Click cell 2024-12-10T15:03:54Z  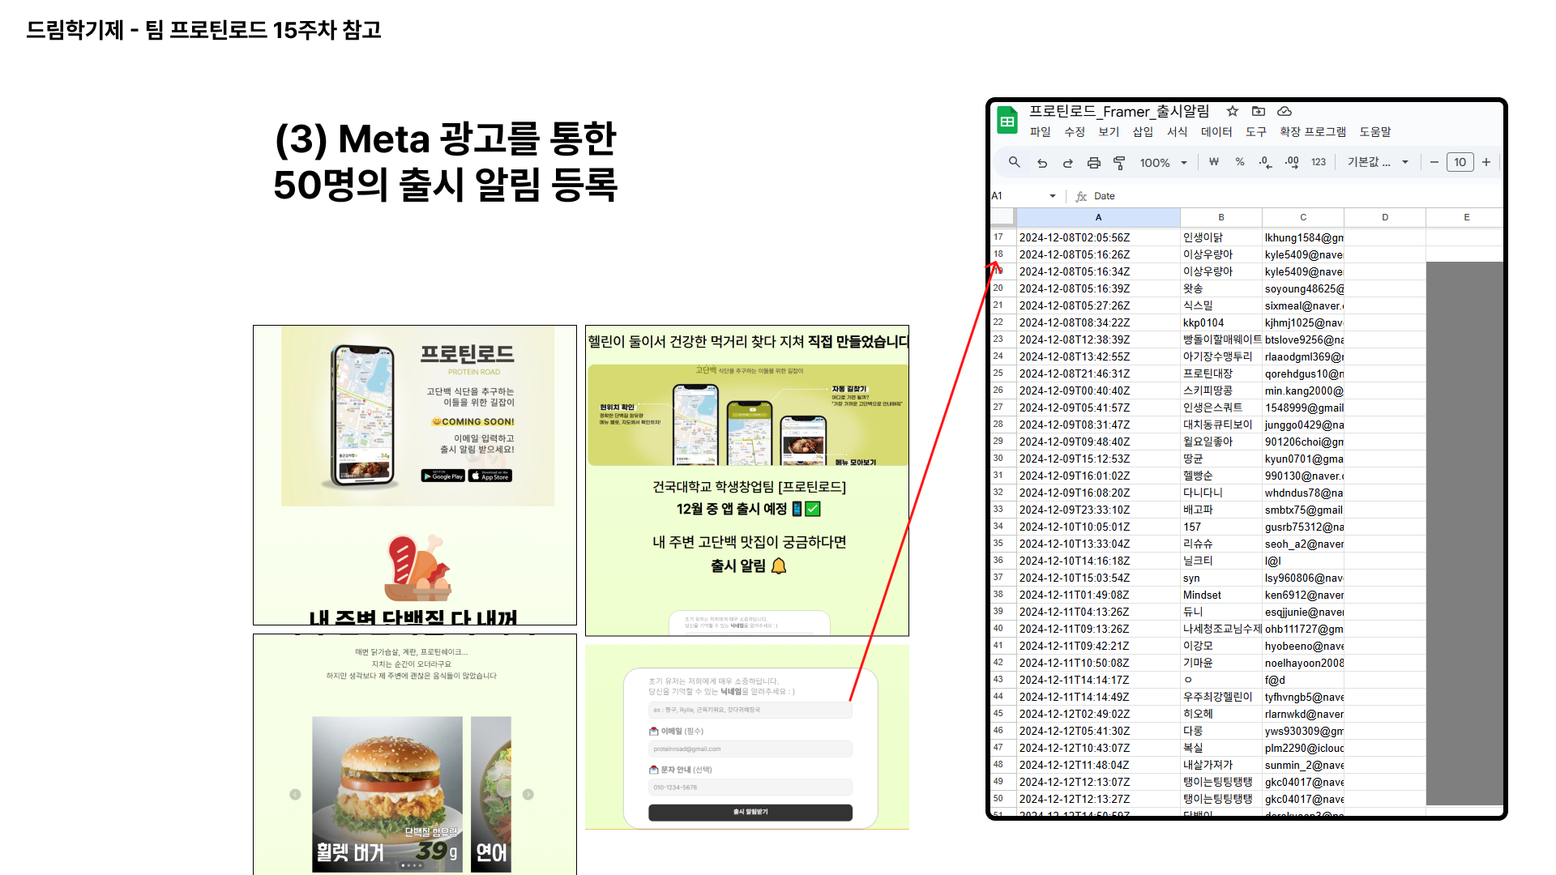click(1098, 578)
